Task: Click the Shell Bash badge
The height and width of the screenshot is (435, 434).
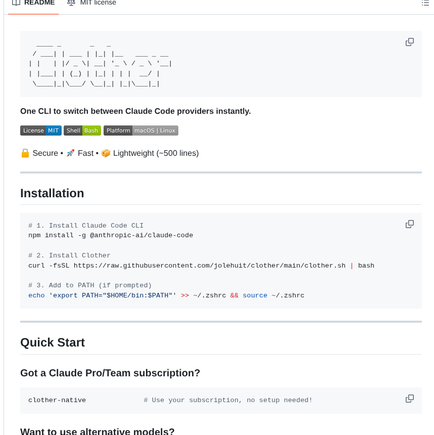Action: coord(82,130)
